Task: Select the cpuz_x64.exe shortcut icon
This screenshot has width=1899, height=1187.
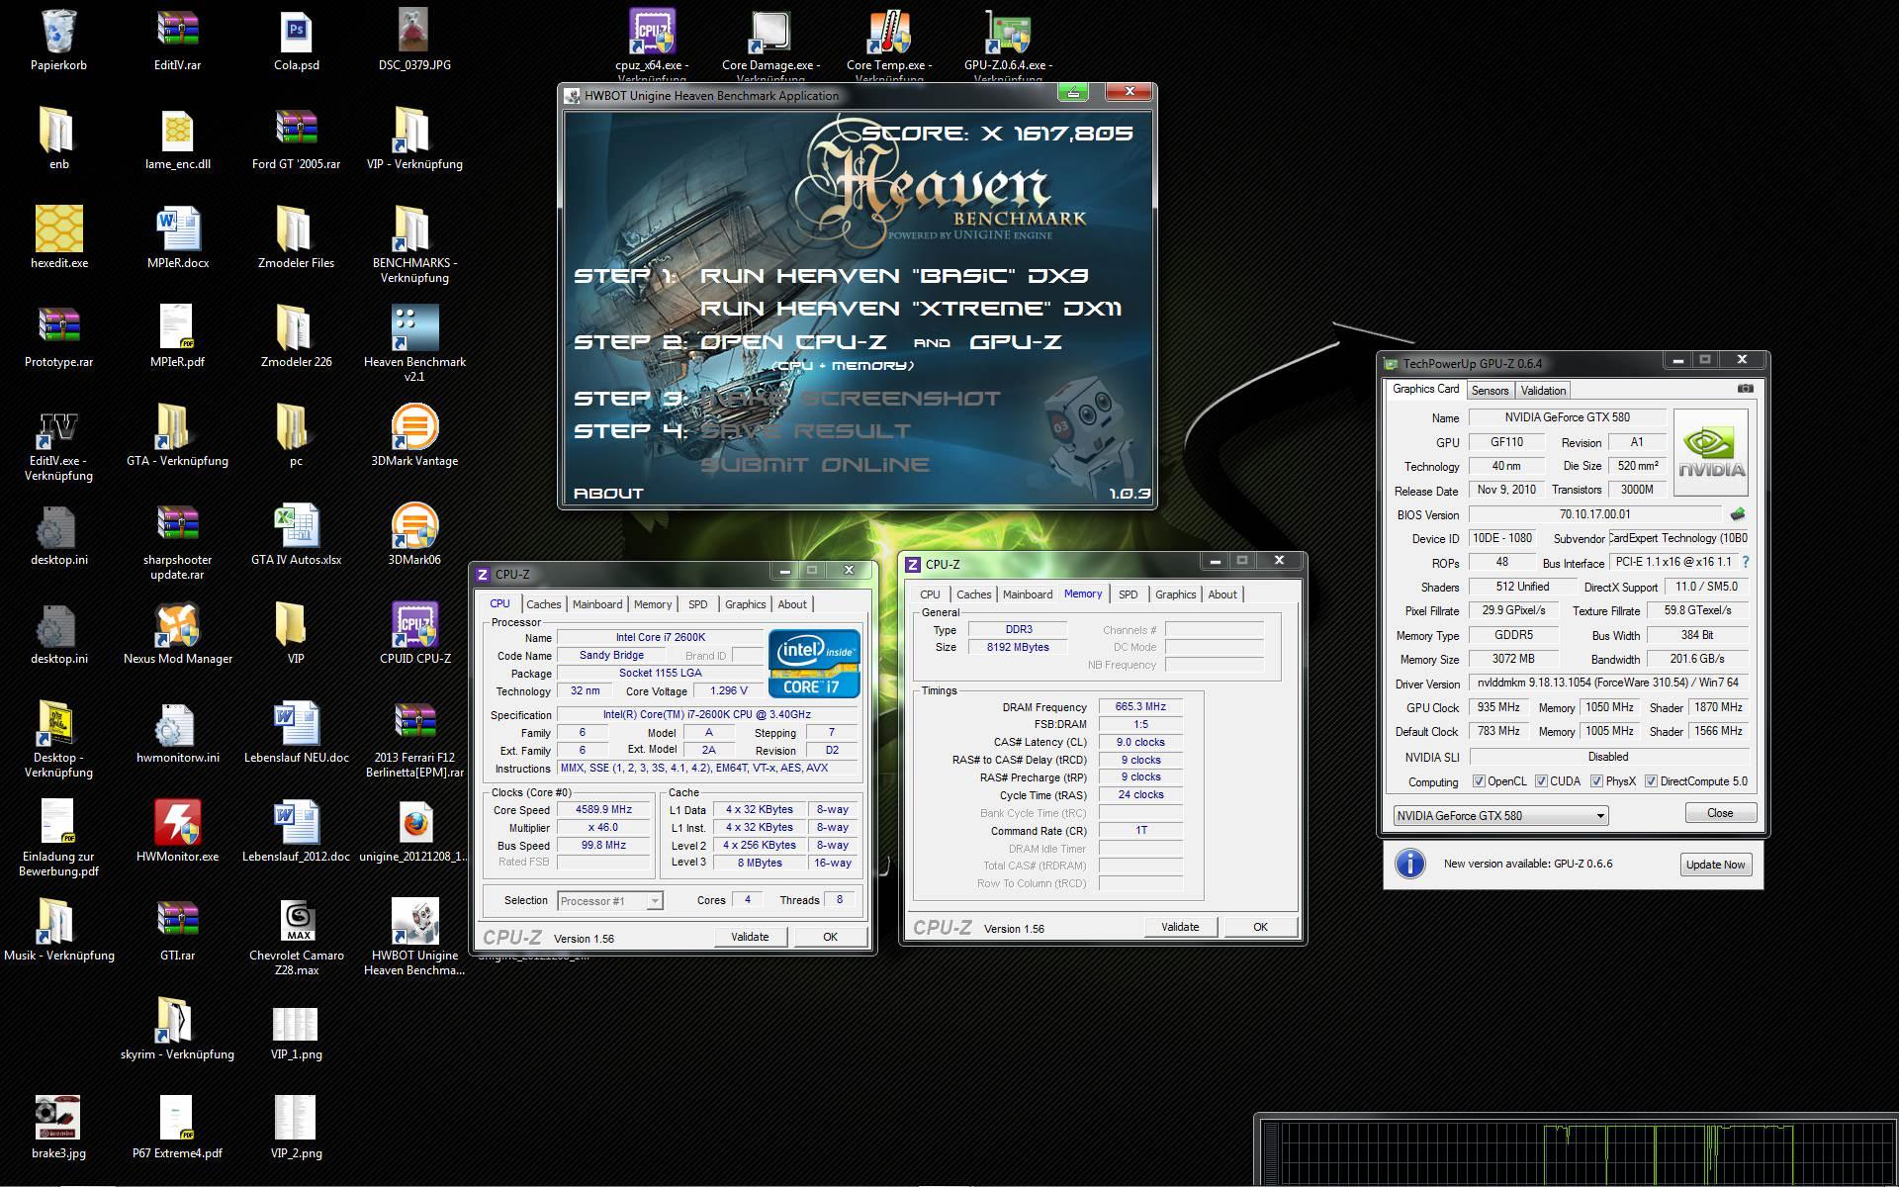Action: [x=652, y=32]
